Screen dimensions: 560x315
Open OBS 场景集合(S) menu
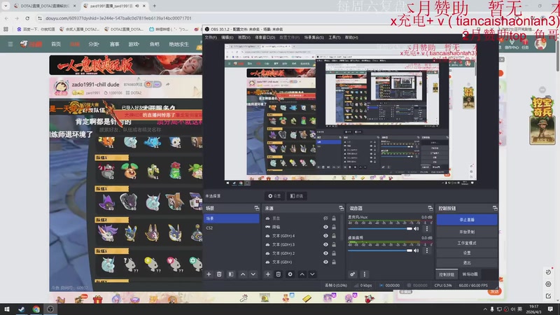click(314, 38)
